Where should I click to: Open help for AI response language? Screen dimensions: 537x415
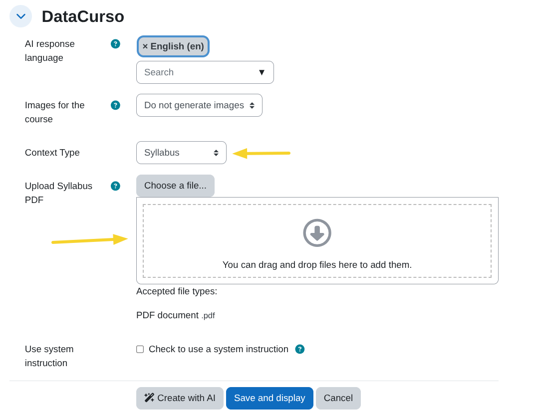(x=115, y=44)
